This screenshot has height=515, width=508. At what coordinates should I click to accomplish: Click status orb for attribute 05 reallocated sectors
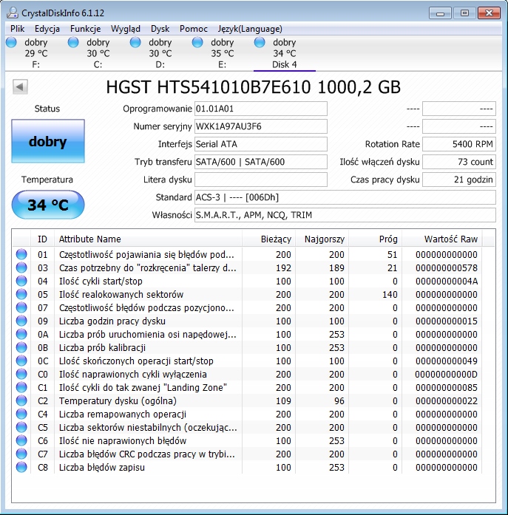pyautogui.click(x=22, y=295)
